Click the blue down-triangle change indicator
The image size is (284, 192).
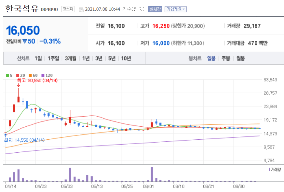pyautogui.click(x=25, y=41)
